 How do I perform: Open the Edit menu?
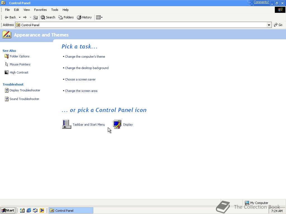pos(16,10)
